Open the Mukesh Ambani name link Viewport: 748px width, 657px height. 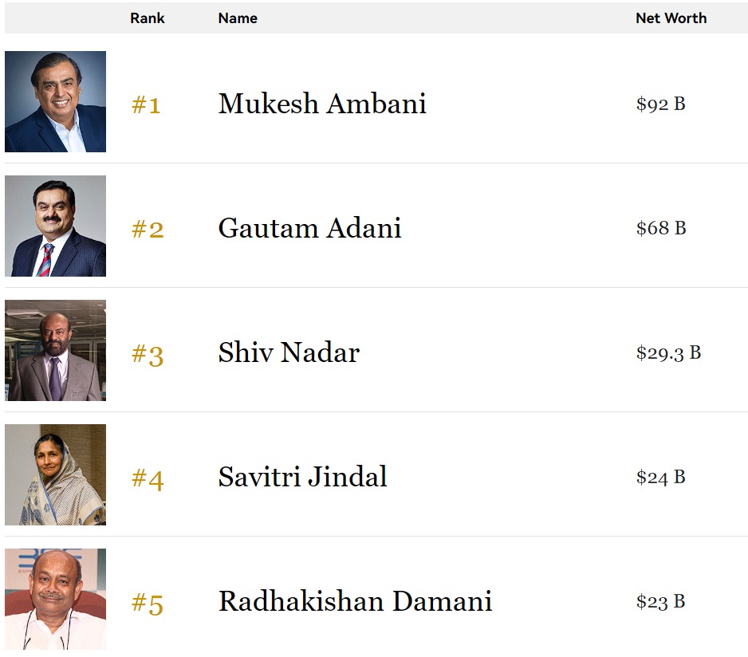click(x=322, y=104)
